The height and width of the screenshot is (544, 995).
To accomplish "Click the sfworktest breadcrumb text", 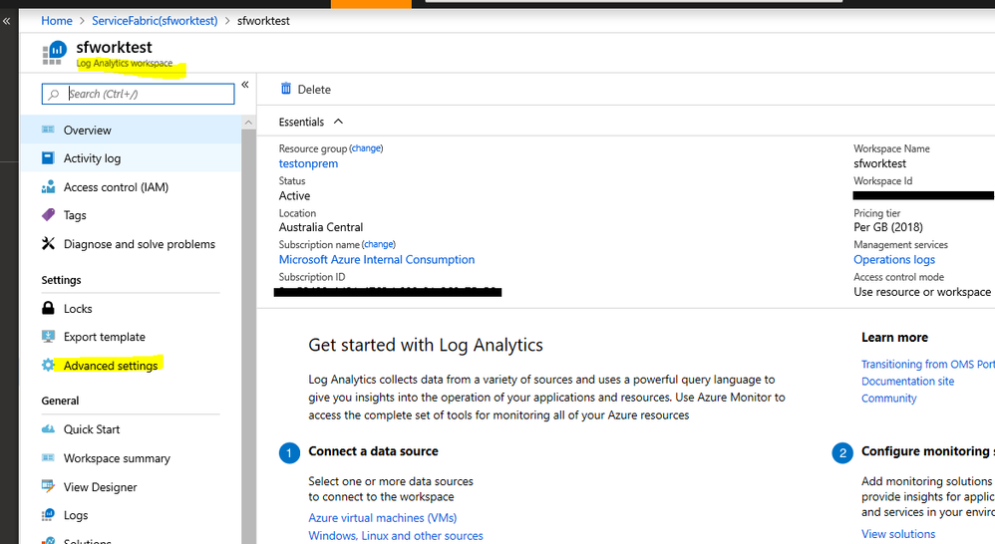I will point(263,21).
